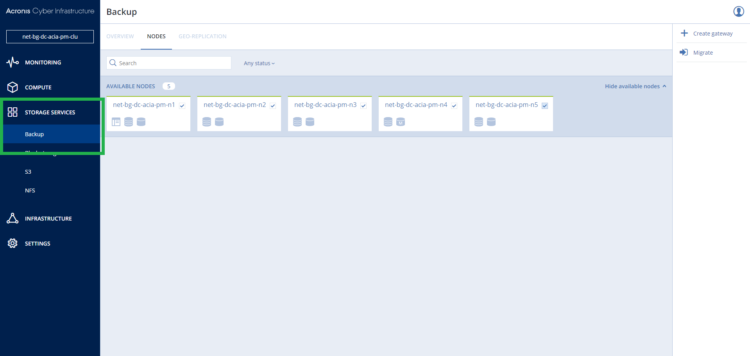Click the Infrastructure triangle icon

click(x=13, y=218)
